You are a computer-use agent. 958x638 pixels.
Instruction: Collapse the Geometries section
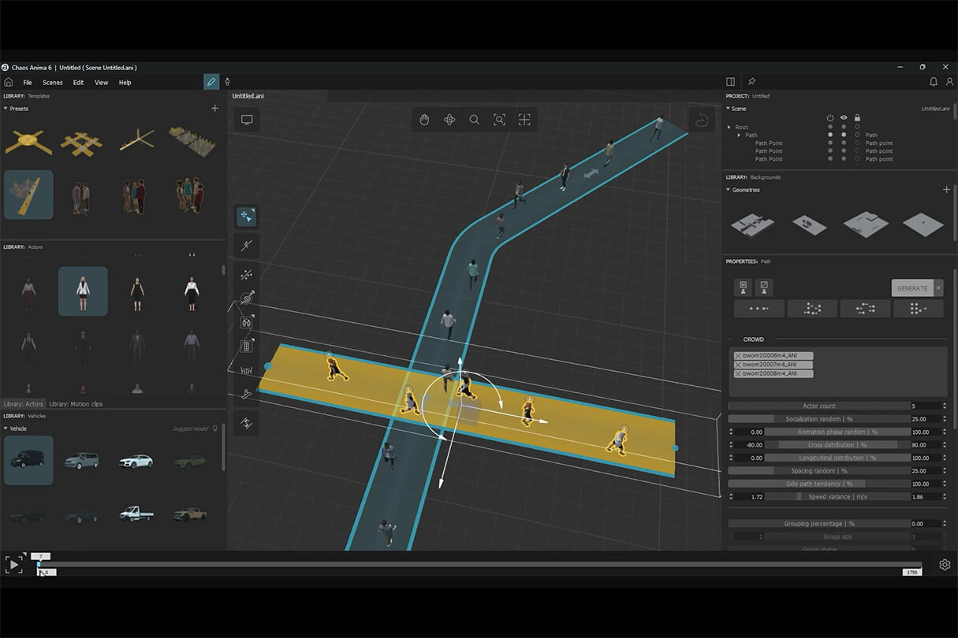729,190
